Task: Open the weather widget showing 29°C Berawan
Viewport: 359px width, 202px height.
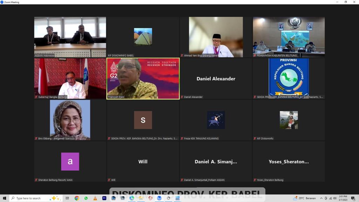Action: click(304, 198)
